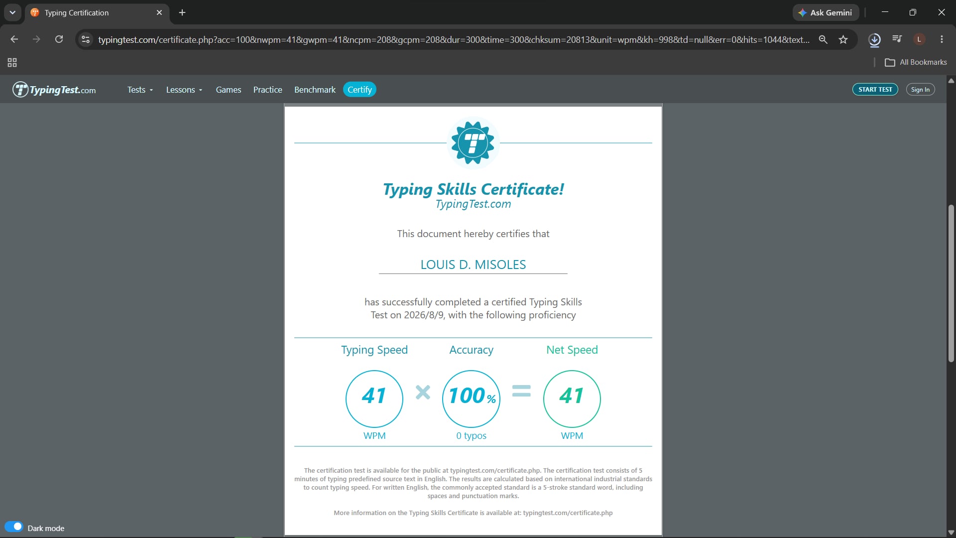Screen dimensions: 956x538
Task: Click the scrollbar up arrow
Action: (x=951, y=80)
